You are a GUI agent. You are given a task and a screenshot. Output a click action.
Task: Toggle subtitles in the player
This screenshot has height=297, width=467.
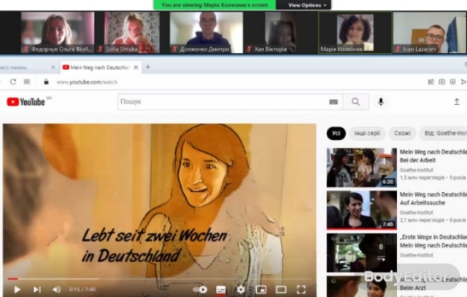220,289
